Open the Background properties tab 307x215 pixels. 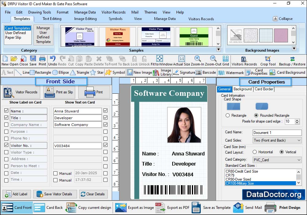coord(243,89)
